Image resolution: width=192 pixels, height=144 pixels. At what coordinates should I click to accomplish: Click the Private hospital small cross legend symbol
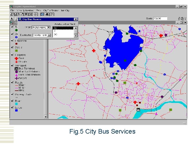coord(17,62)
